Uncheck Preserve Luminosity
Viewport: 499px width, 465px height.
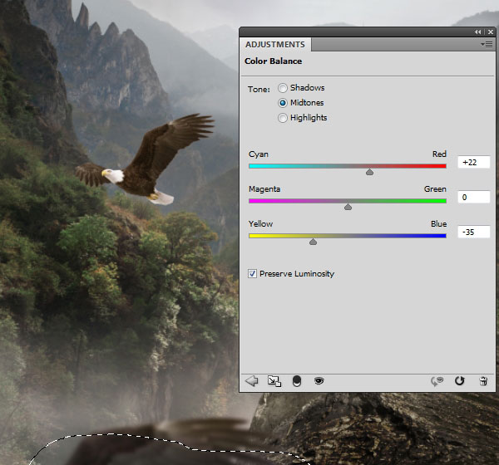[x=252, y=274]
